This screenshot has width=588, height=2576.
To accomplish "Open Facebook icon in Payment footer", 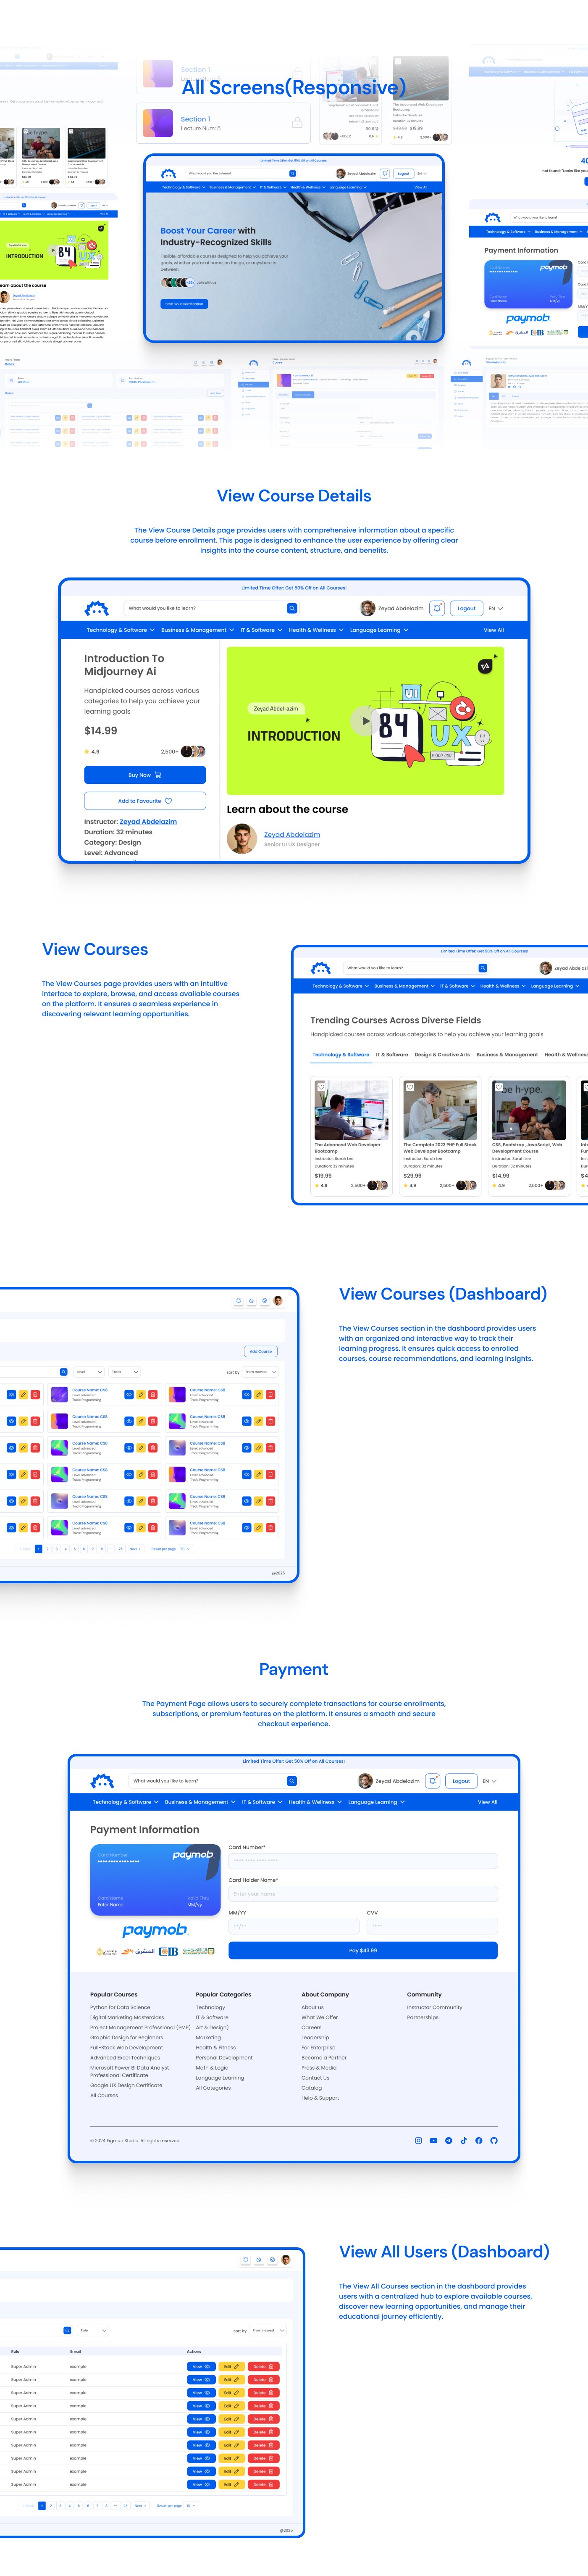I will pos(479,2141).
